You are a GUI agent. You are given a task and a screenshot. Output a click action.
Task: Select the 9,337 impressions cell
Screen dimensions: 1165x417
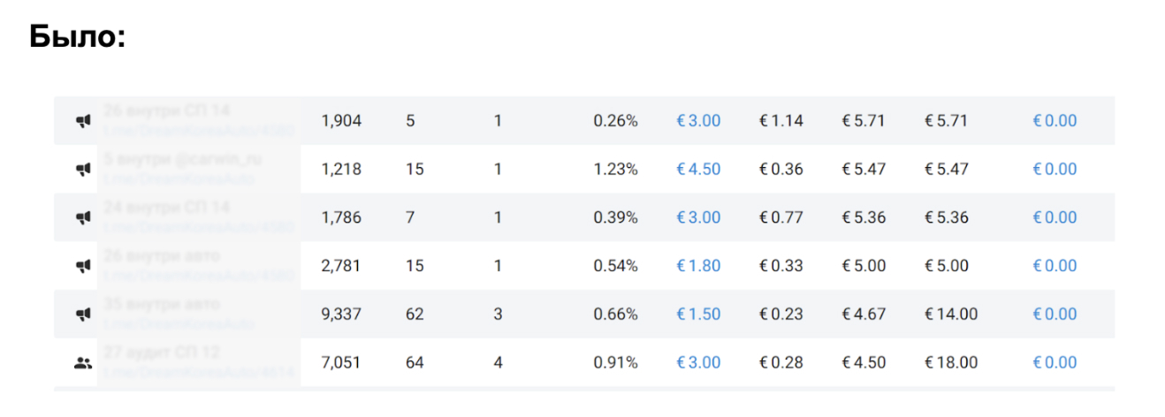(340, 315)
